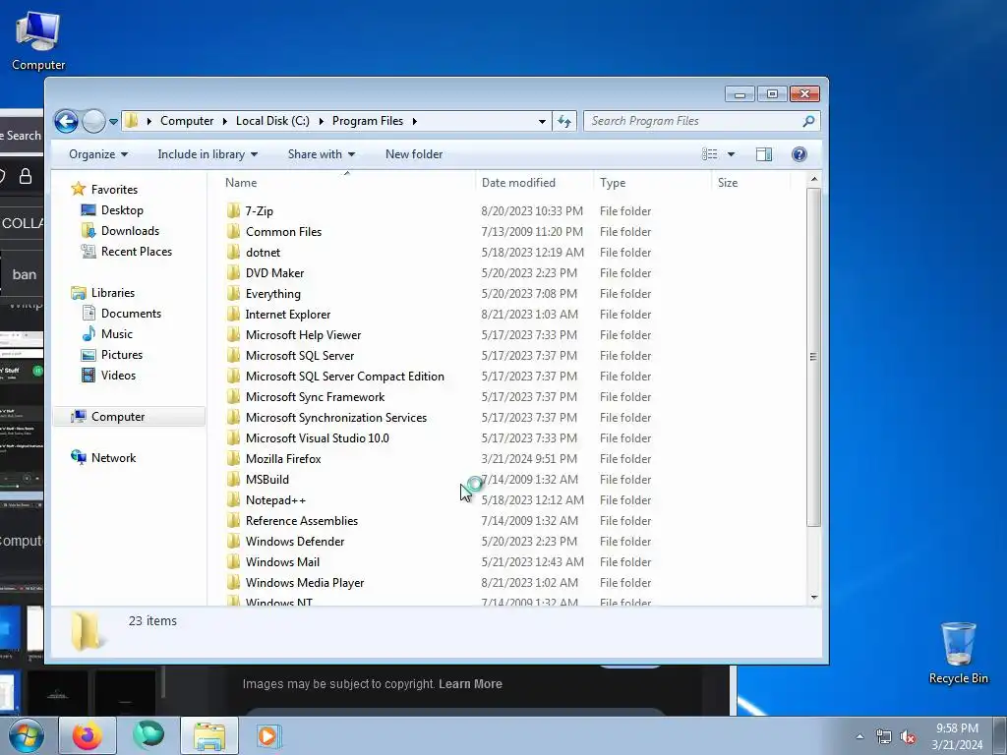The image size is (1007, 755).
Task: Open the Share with menu
Action: 322,154
